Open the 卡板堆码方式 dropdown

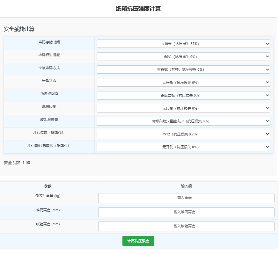(x=182, y=69)
